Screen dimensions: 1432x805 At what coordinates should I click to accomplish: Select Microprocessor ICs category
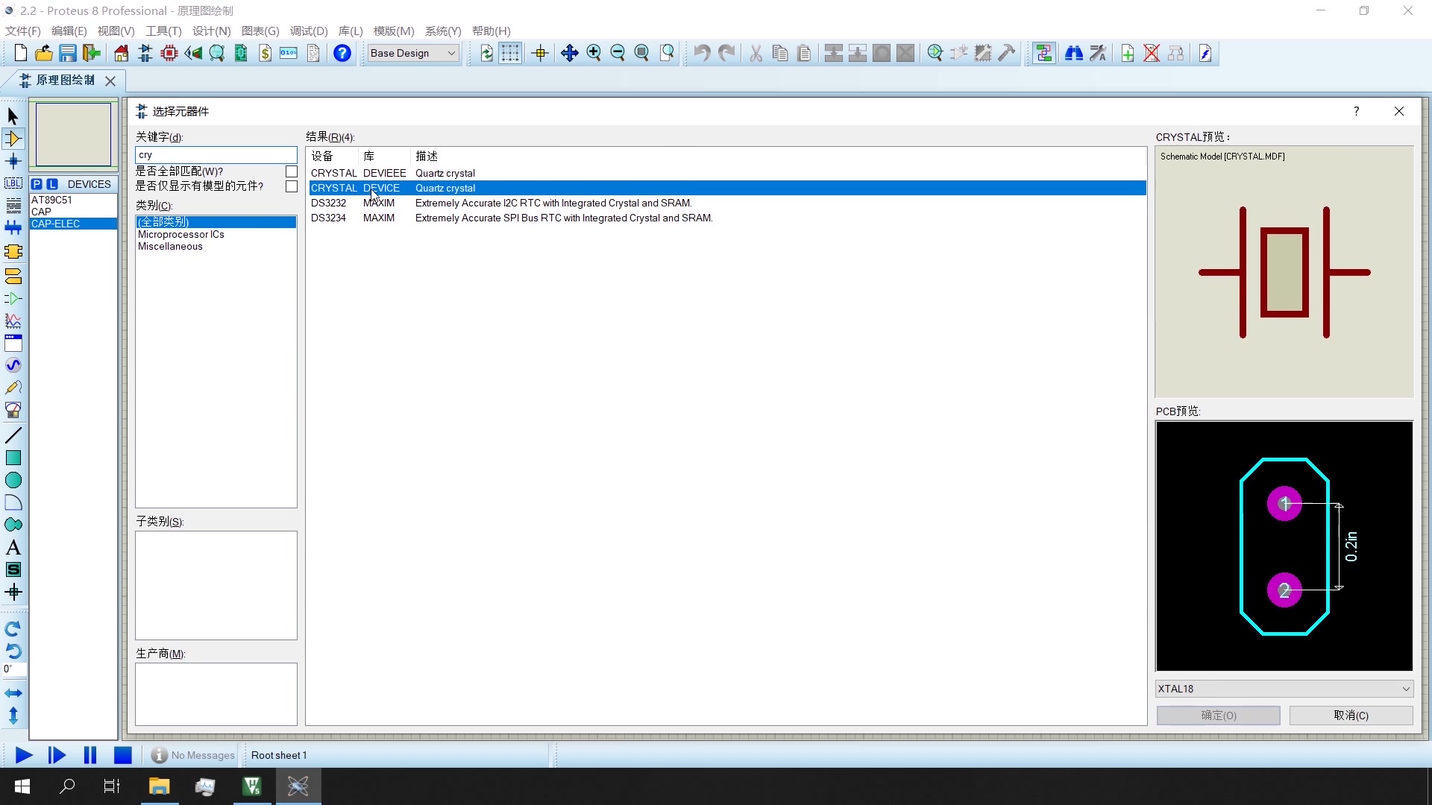pos(181,234)
